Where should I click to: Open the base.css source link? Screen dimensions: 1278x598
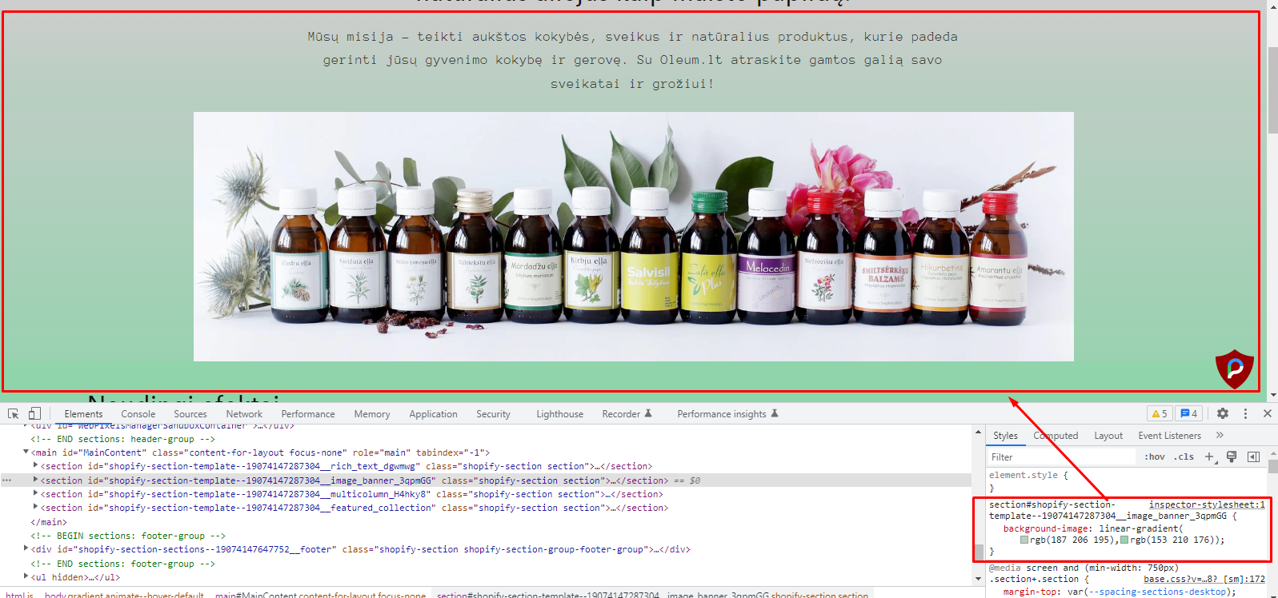1204,579
